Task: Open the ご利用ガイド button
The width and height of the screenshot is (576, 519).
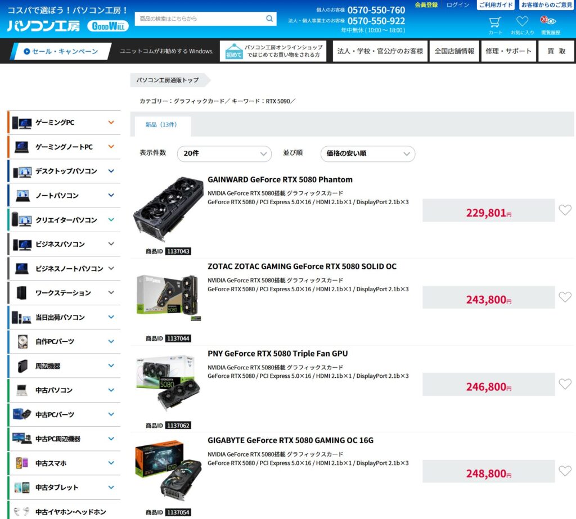Action: pyautogui.click(x=496, y=4)
